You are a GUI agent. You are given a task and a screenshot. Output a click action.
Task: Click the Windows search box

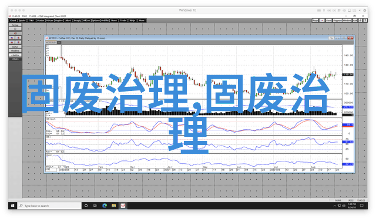[x=49, y=205]
